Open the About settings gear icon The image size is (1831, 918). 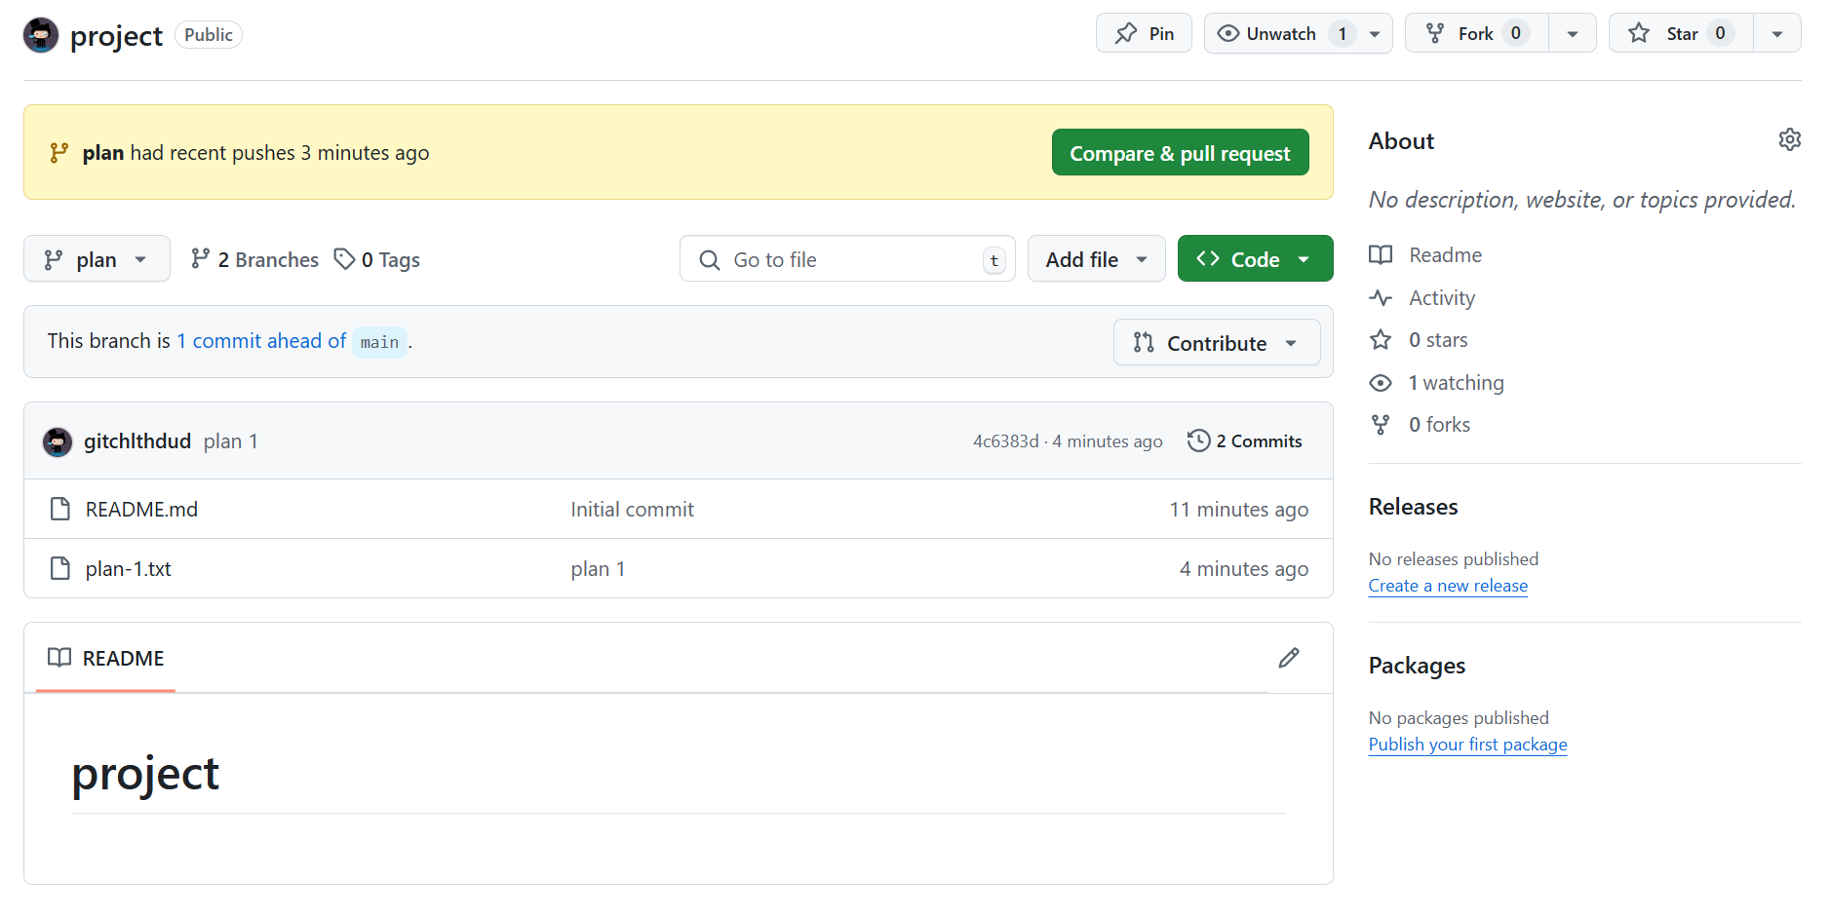pos(1789,139)
